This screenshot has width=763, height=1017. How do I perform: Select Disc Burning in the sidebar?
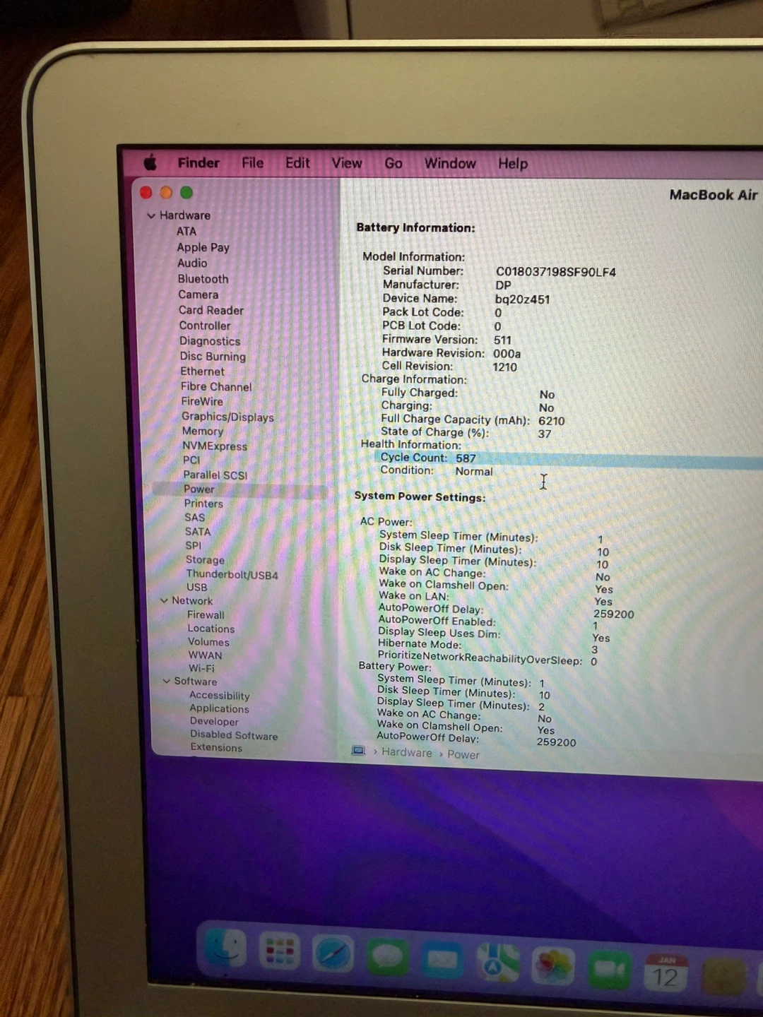tap(213, 357)
